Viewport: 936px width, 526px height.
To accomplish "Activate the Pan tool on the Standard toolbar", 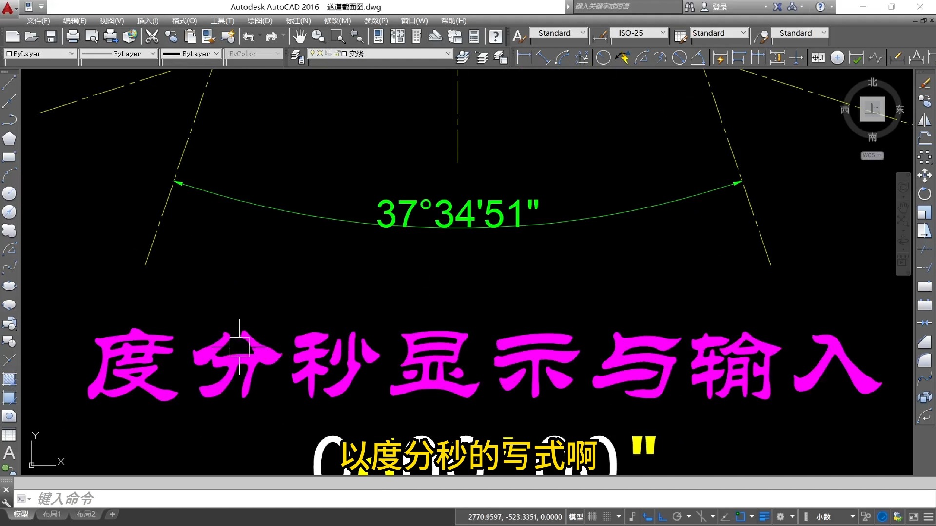I will (x=299, y=37).
